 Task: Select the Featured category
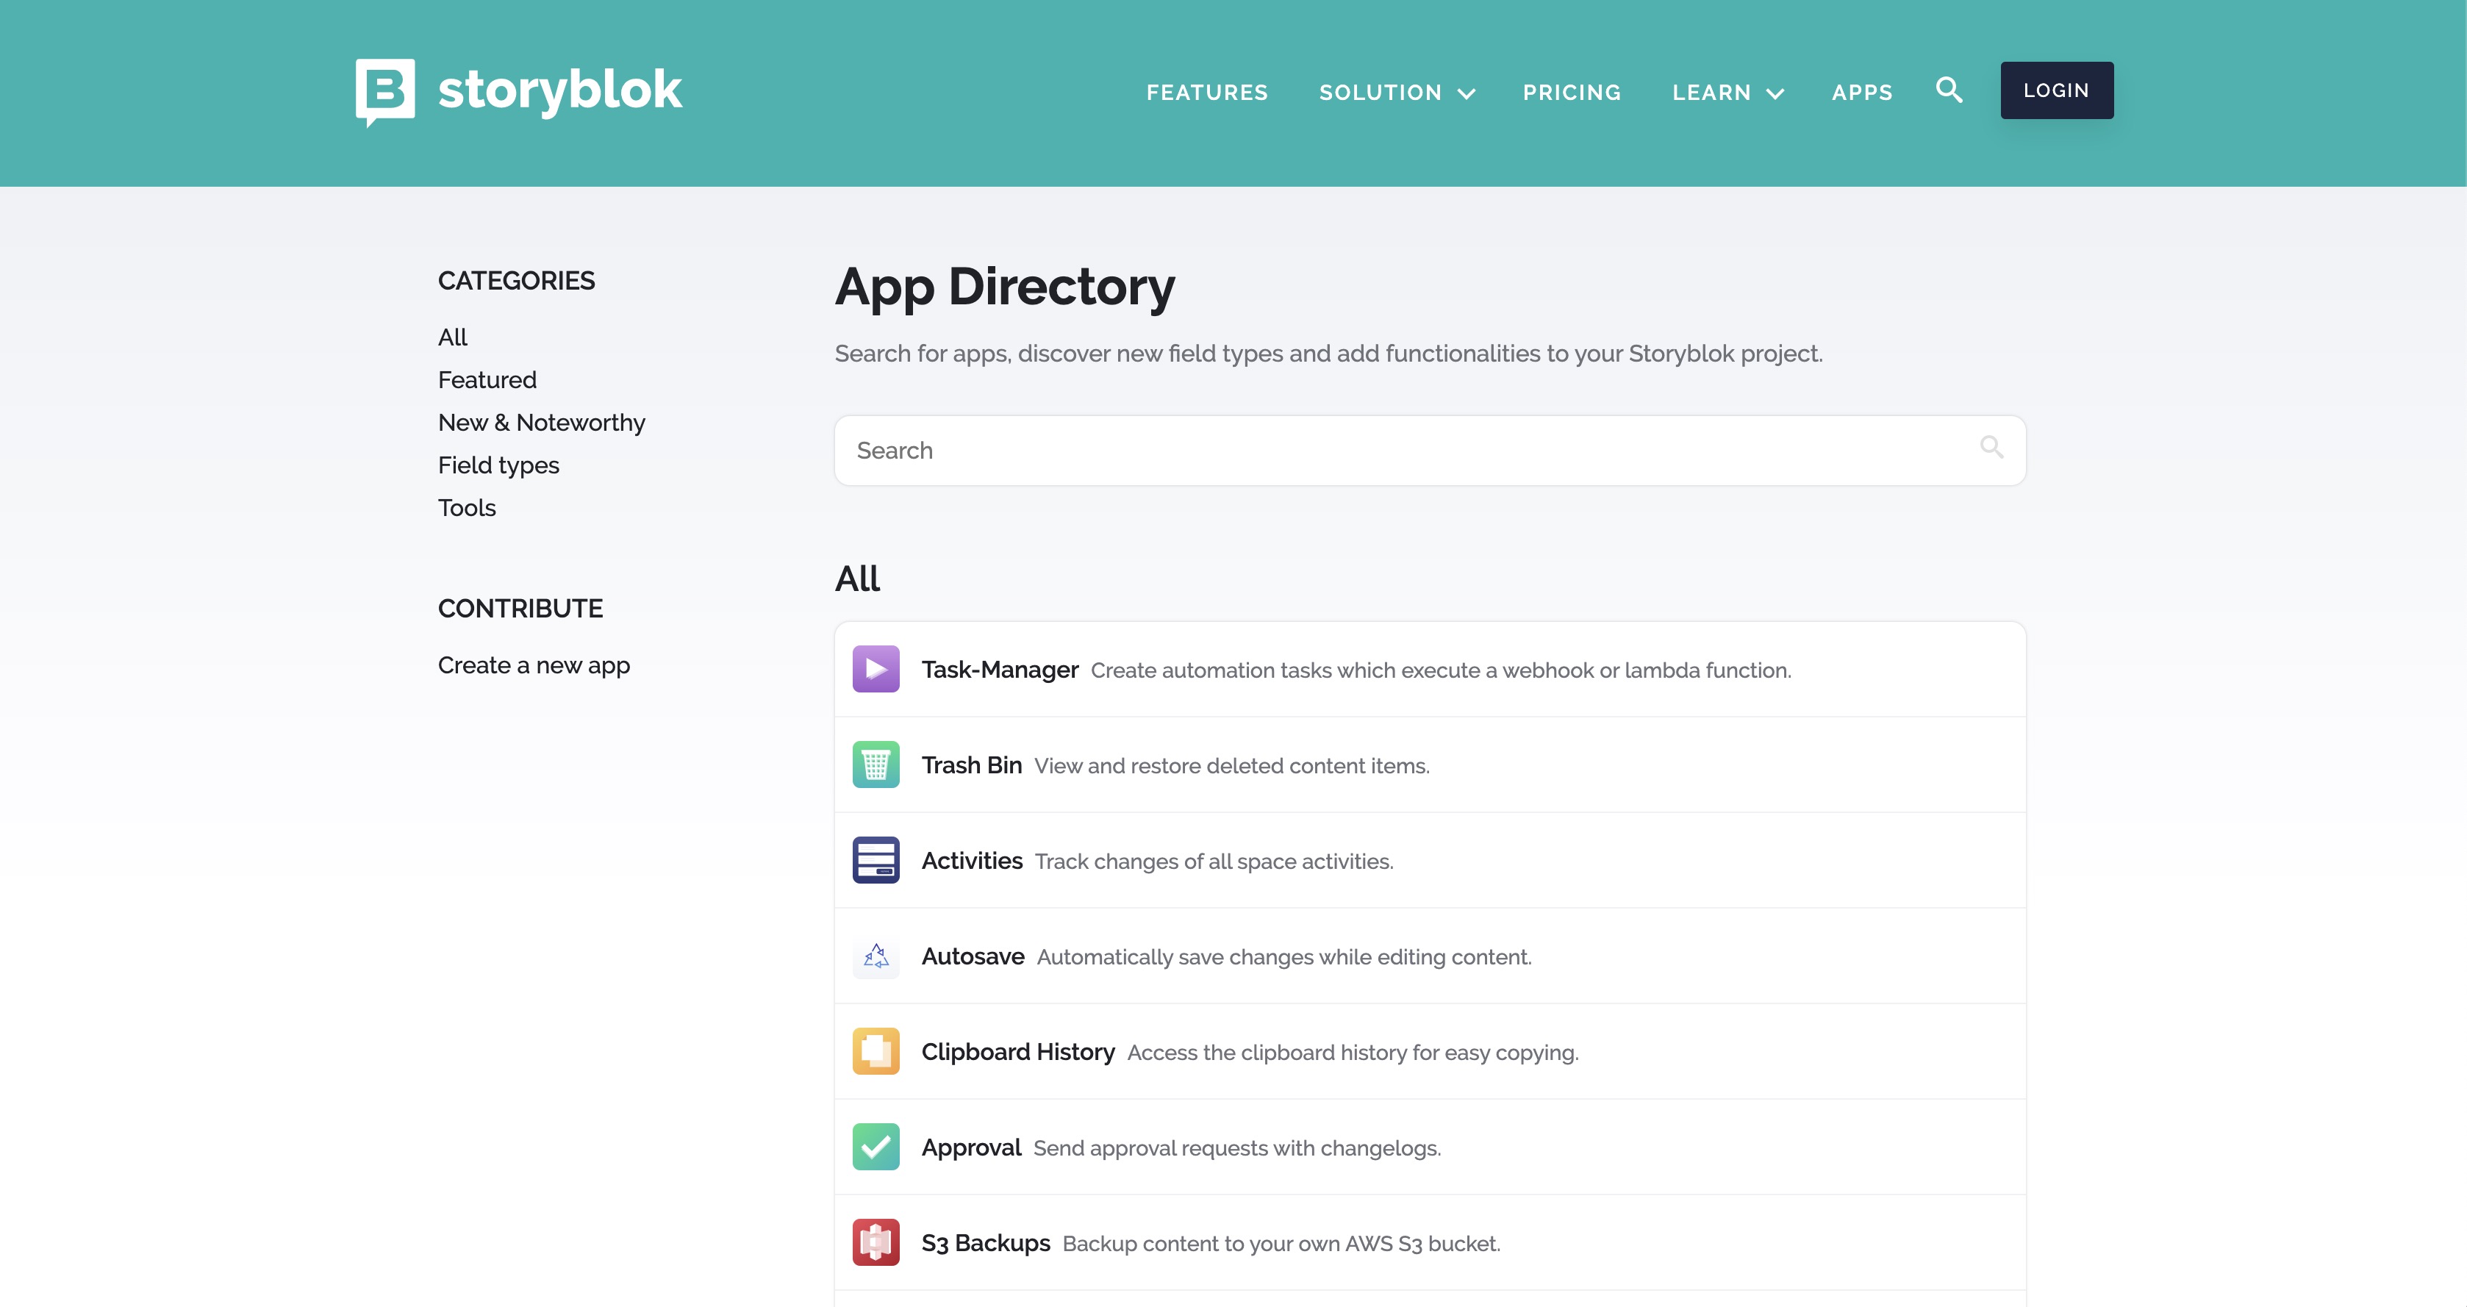point(487,380)
